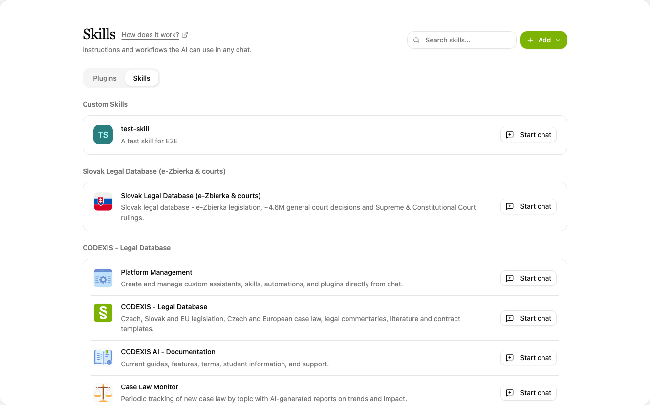Click the Slovak Legal Database section heading above the card
Viewport: 650px width, 405px height.
[154, 171]
